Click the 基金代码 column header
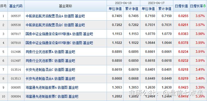 [x=16, y=6]
